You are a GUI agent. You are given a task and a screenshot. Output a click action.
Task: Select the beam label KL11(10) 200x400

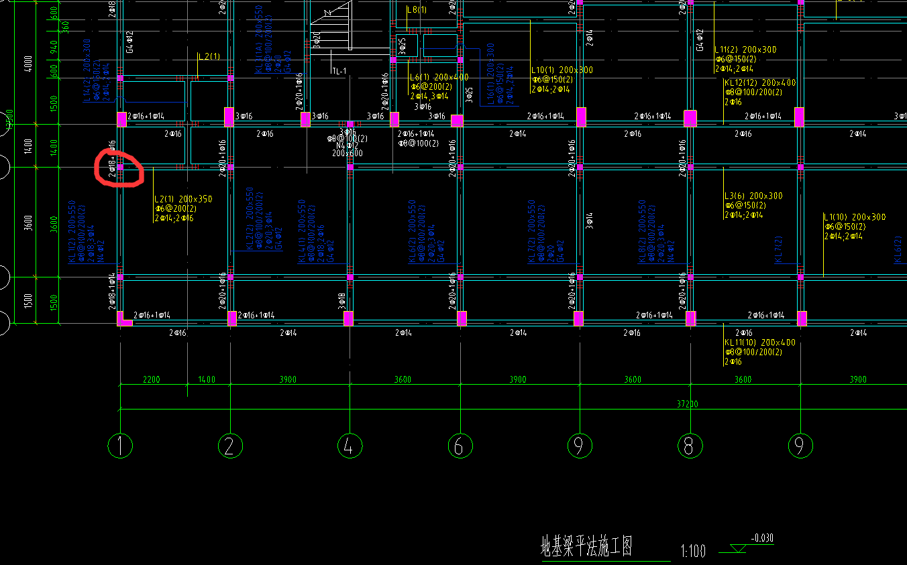click(760, 342)
